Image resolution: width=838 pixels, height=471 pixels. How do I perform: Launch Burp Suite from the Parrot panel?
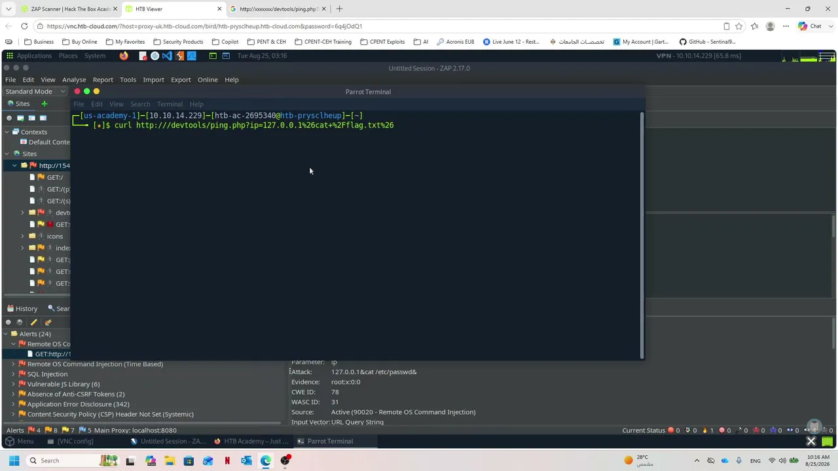point(179,56)
